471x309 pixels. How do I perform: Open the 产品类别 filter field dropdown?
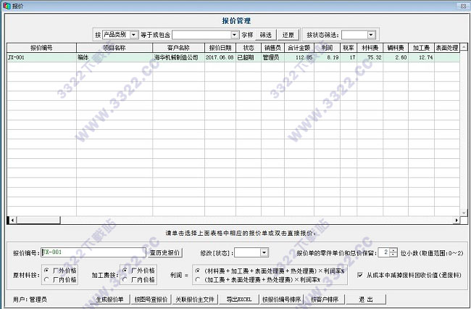point(133,35)
